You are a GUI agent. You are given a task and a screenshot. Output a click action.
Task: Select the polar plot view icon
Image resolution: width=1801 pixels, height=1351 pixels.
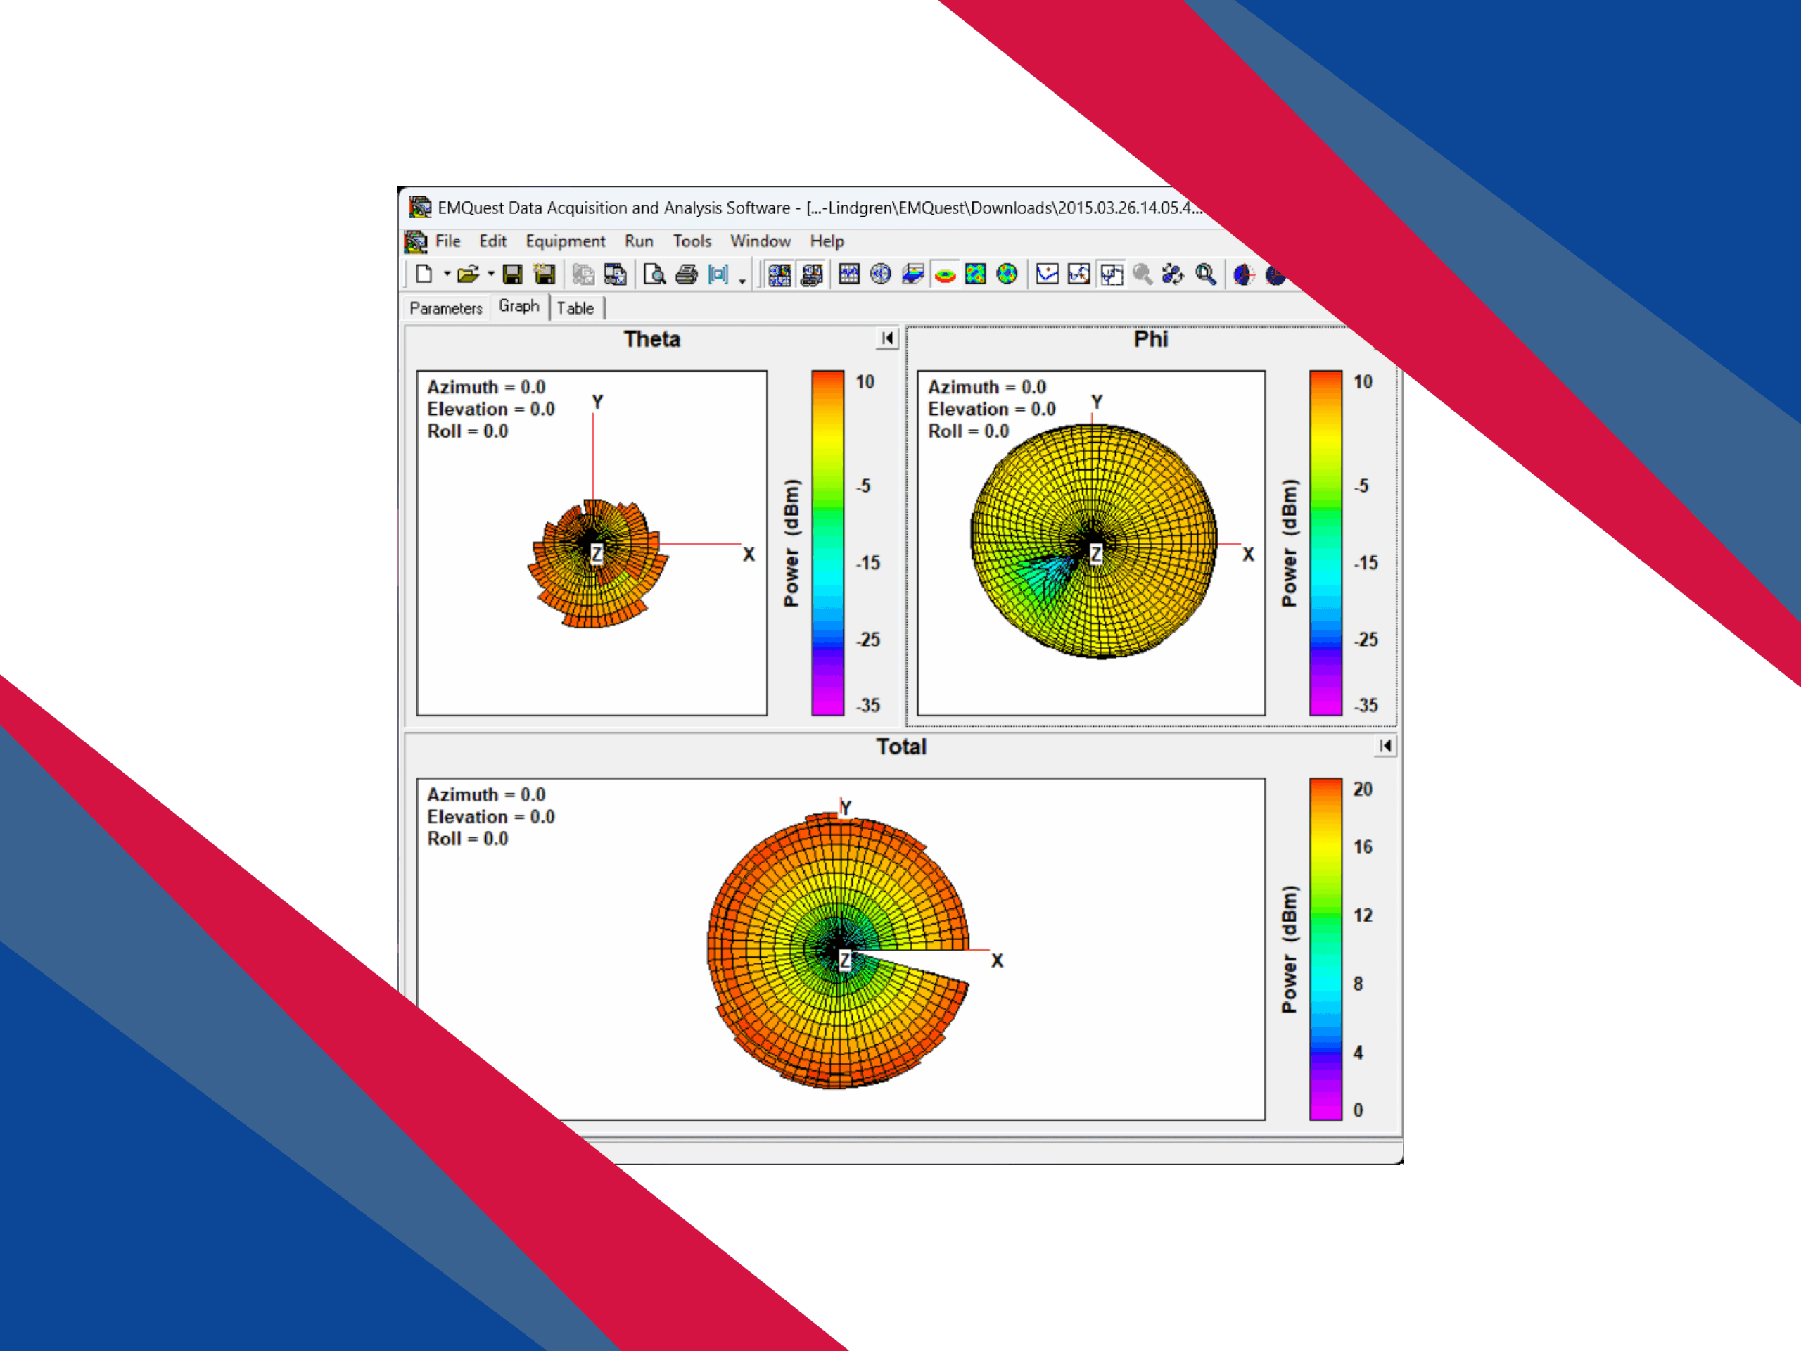(x=880, y=274)
